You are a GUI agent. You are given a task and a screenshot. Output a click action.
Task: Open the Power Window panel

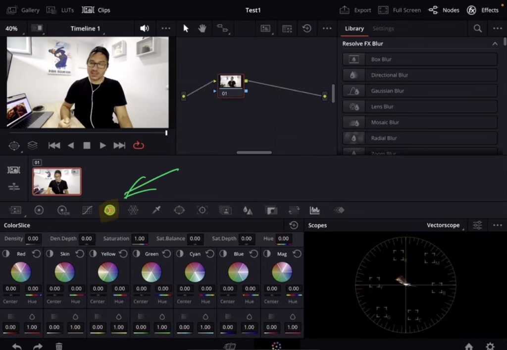[179, 210]
